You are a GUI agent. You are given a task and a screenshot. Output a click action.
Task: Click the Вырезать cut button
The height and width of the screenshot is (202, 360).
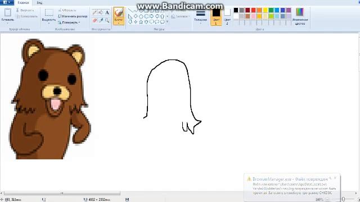point(25,10)
